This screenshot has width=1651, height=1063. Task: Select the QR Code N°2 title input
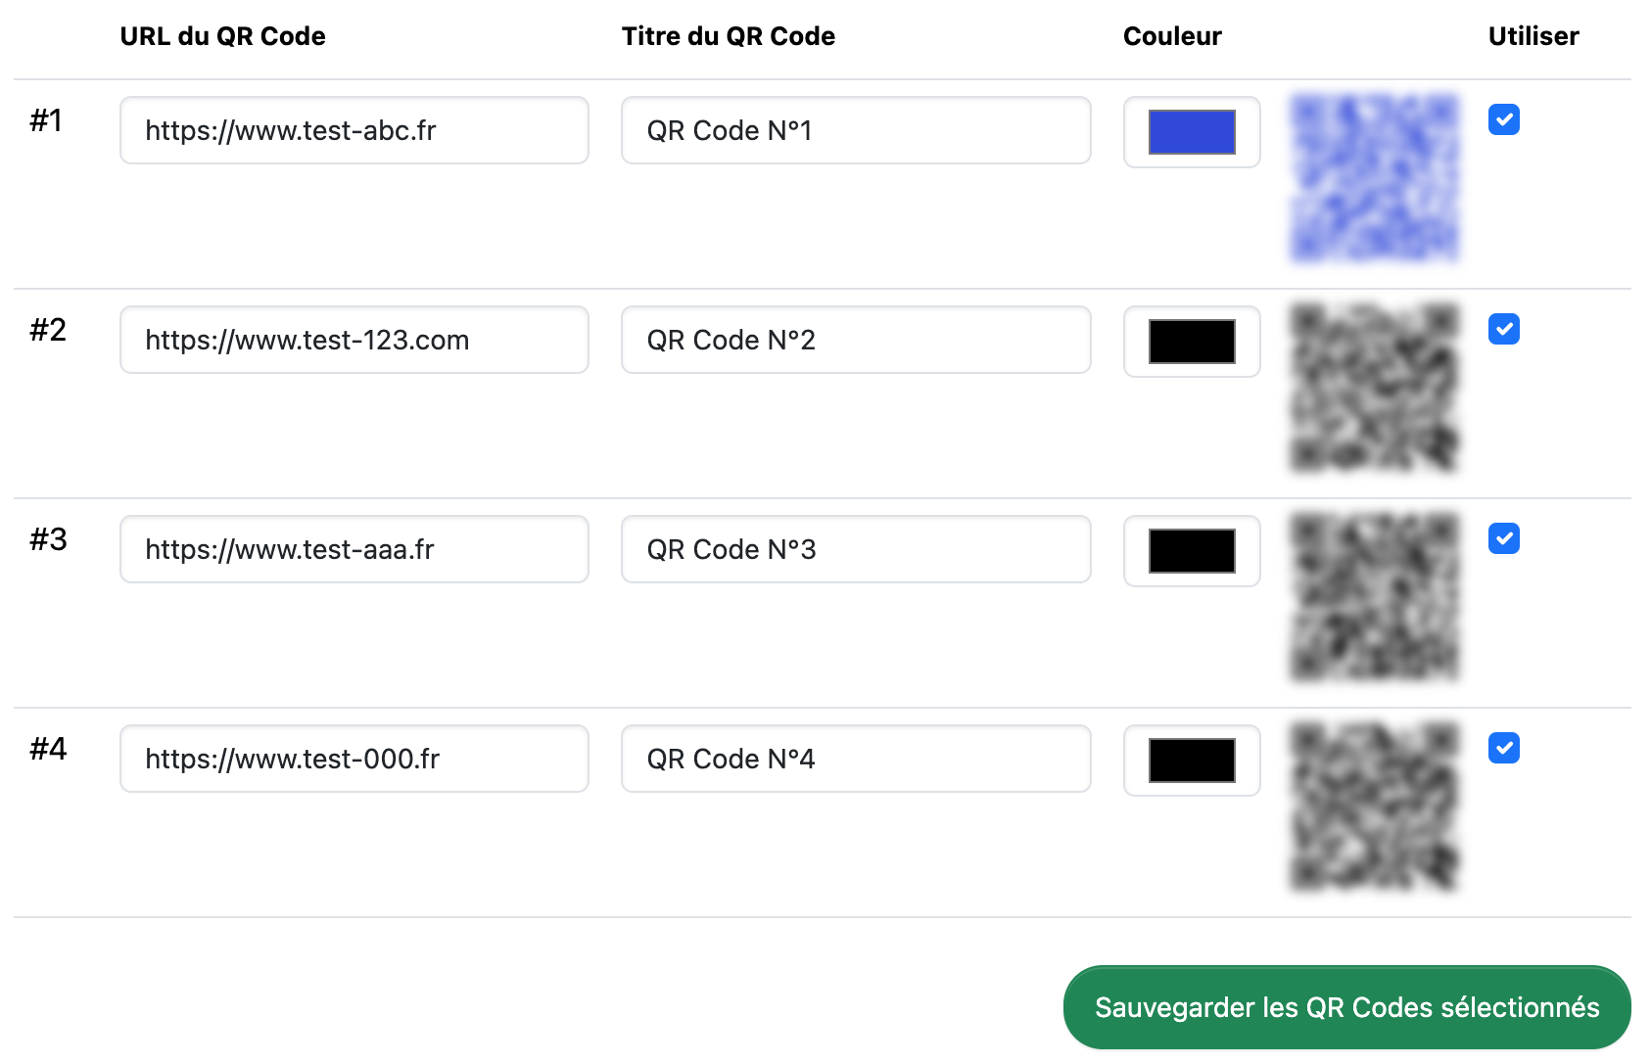coord(855,340)
